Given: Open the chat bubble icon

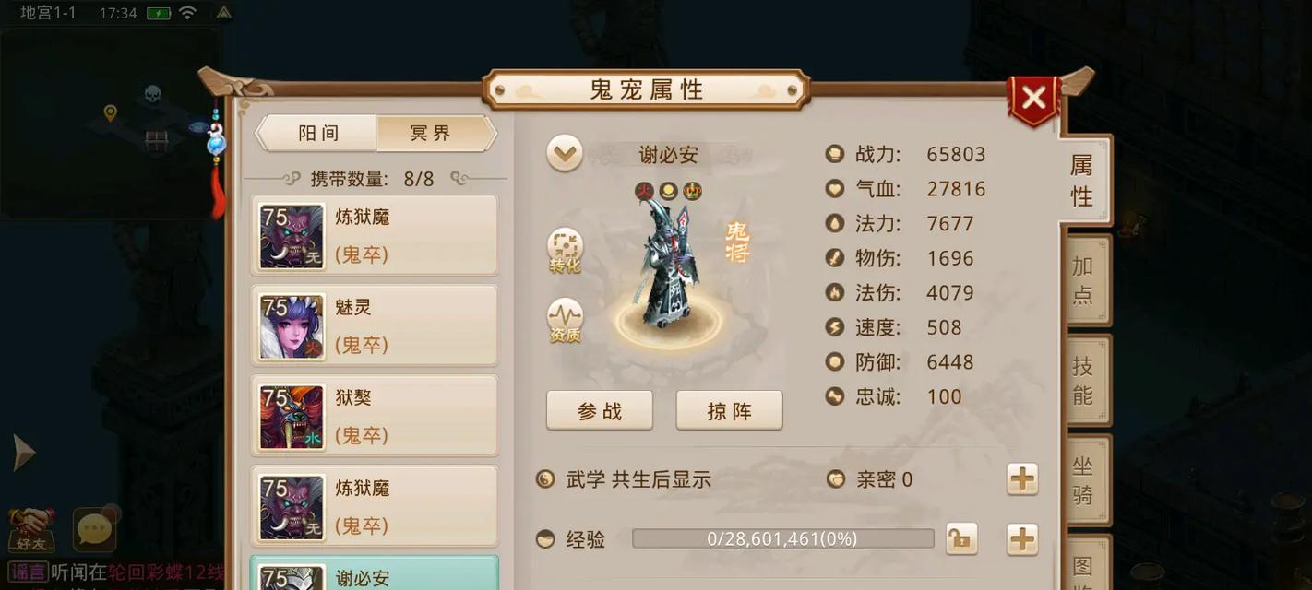Looking at the screenshot, I should (x=95, y=529).
